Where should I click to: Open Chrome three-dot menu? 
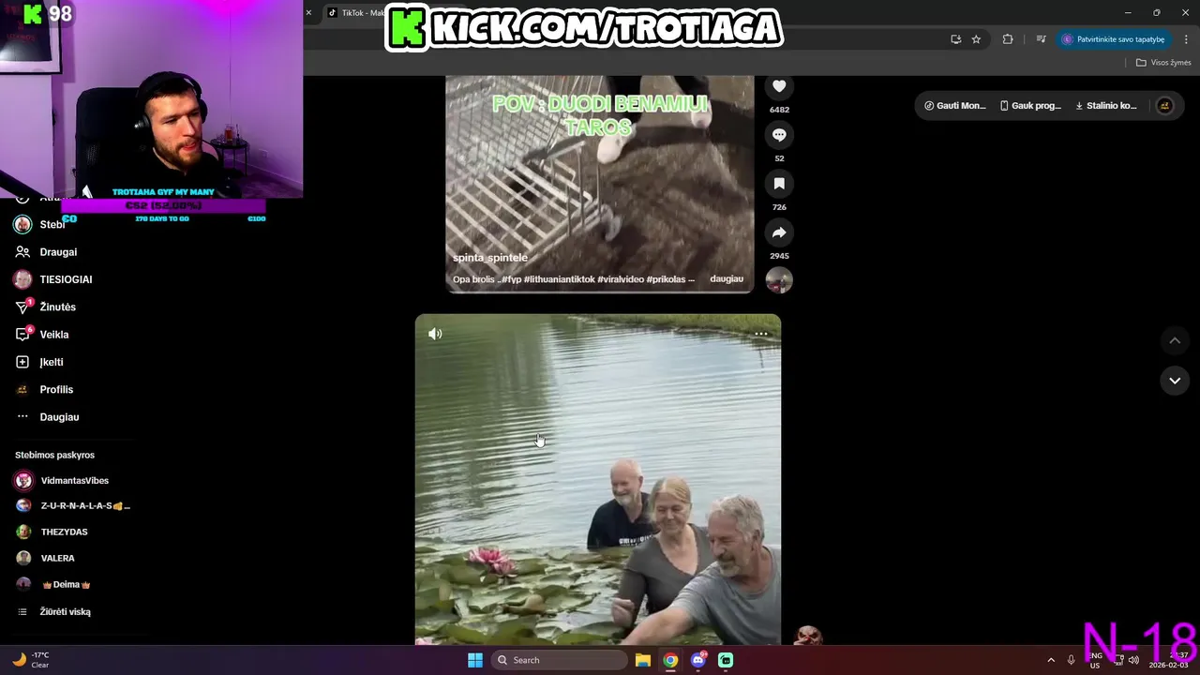[1186, 39]
